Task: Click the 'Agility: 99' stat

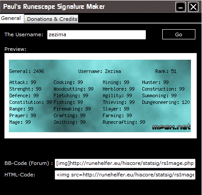Action: (x=117, y=96)
